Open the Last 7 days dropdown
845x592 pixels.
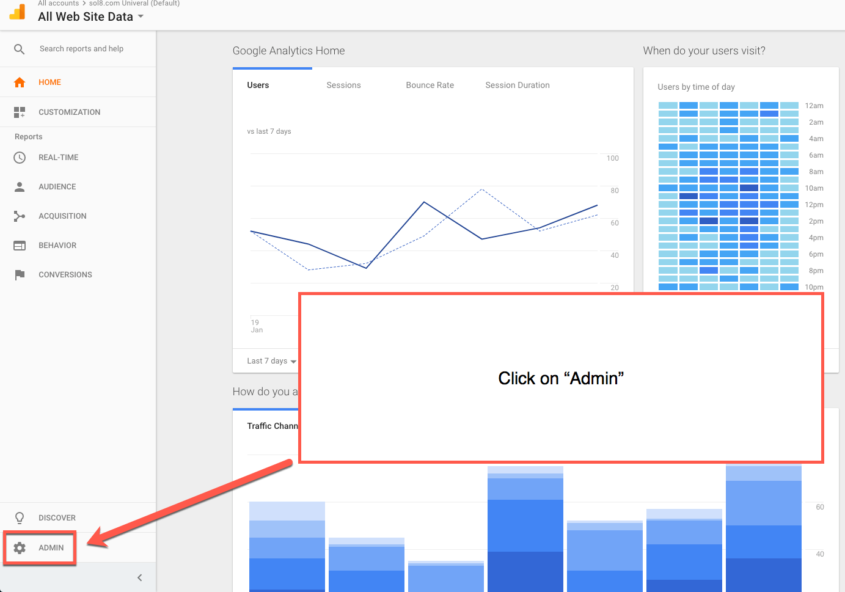(x=271, y=361)
